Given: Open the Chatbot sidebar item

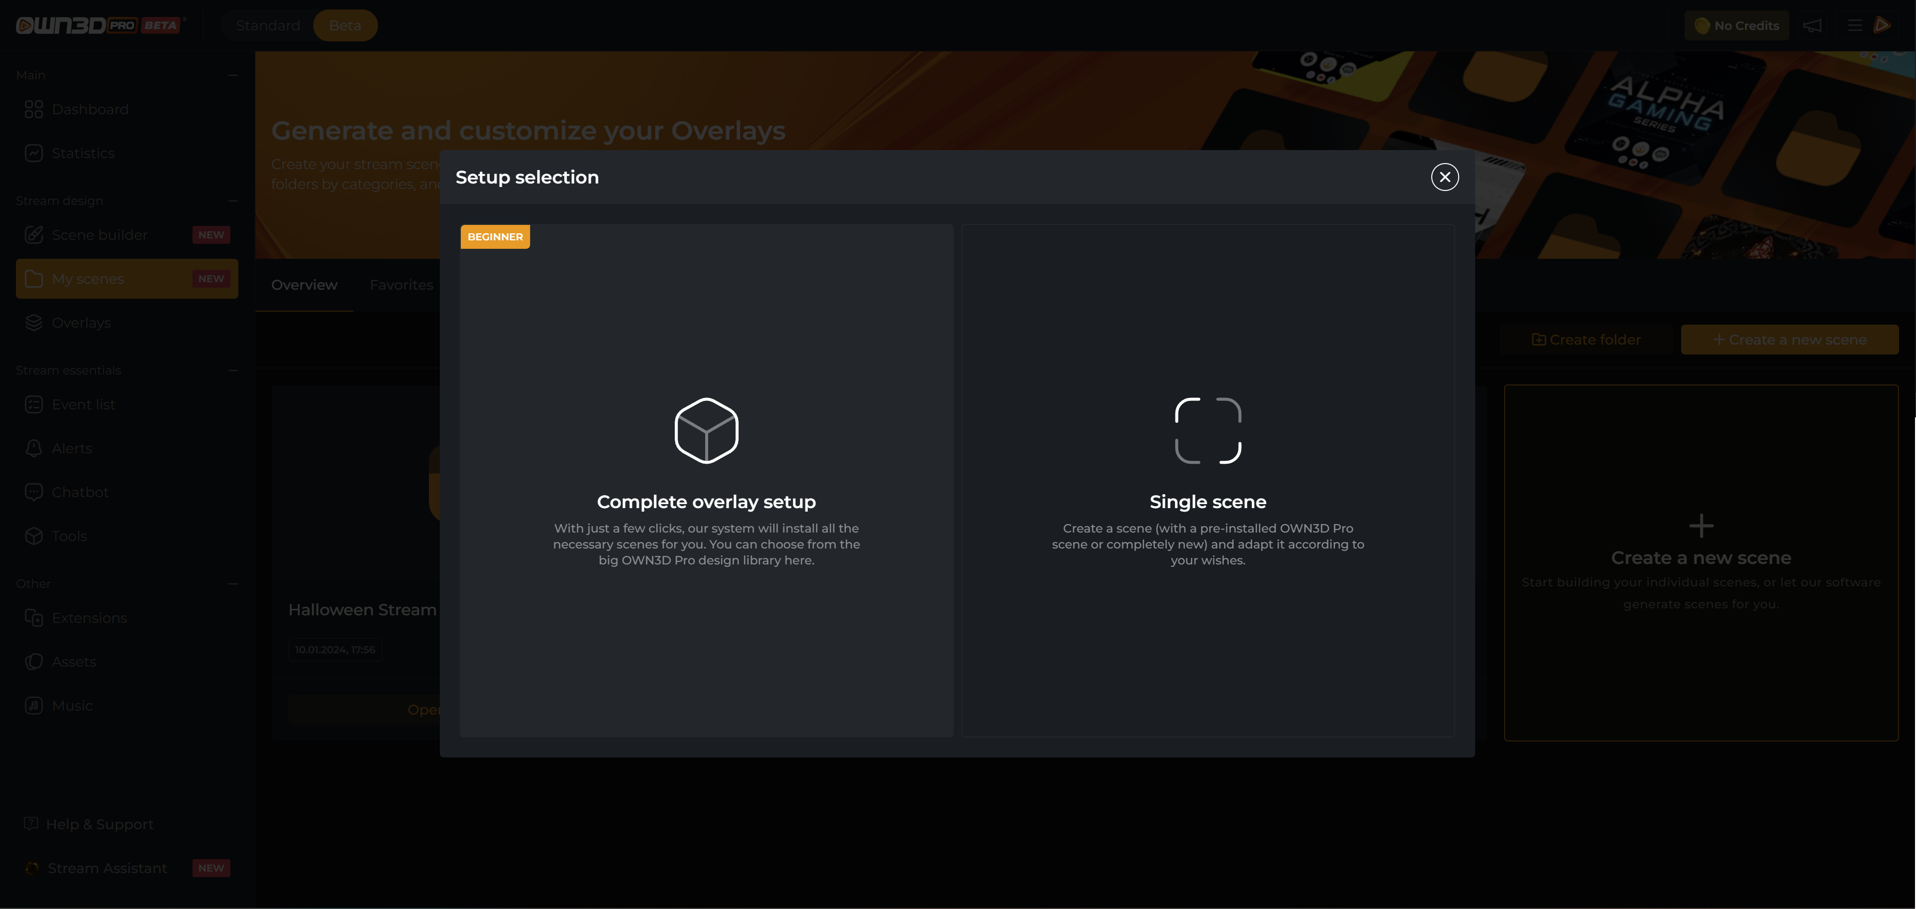Looking at the screenshot, I should pyautogui.click(x=80, y=493).
